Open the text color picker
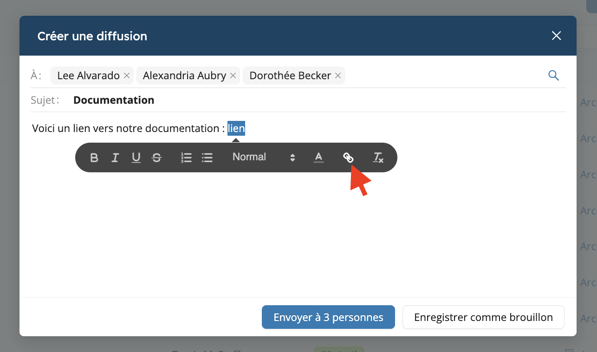The image size is (597, 352). click(x=318, y=158)
